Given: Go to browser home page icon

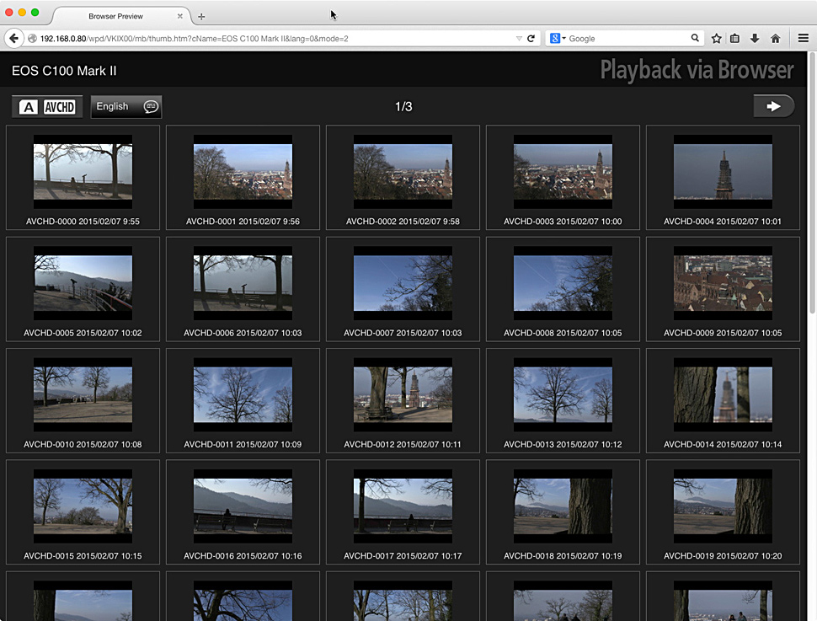Looking at the screenshot, I should point(775,39).
